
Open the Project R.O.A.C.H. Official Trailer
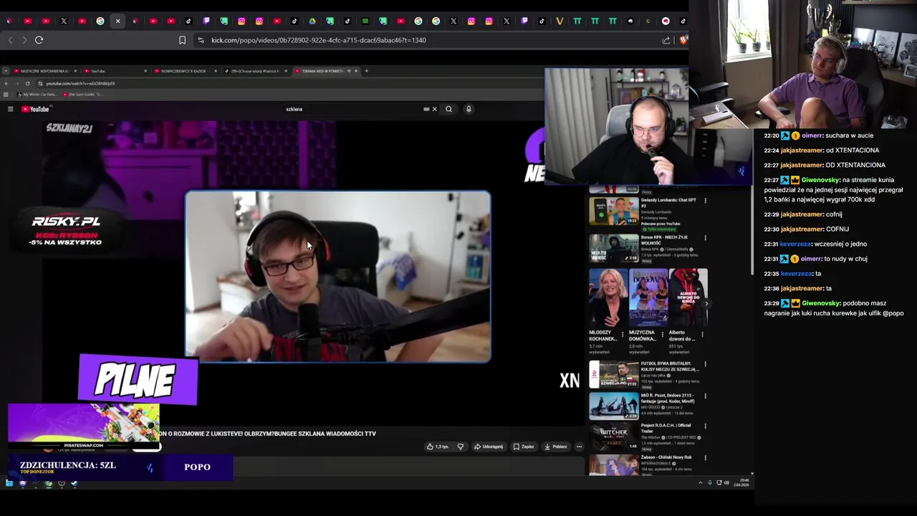tap(614, 436)
